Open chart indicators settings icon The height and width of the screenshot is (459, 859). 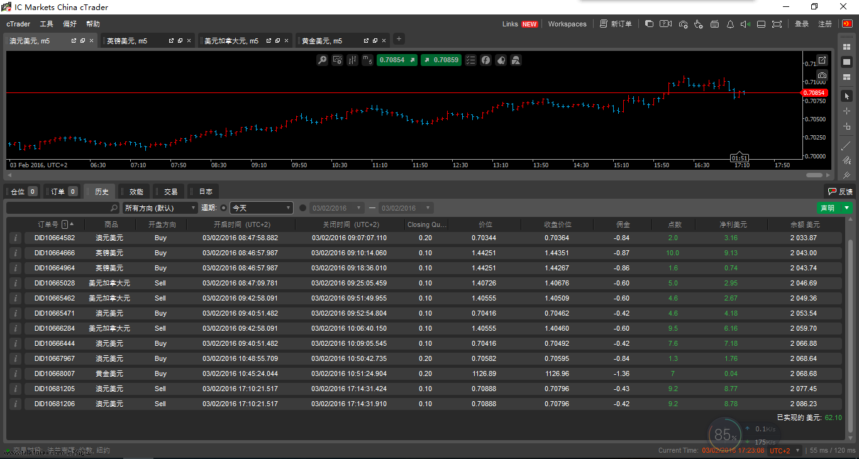click(x=337, y=60)
